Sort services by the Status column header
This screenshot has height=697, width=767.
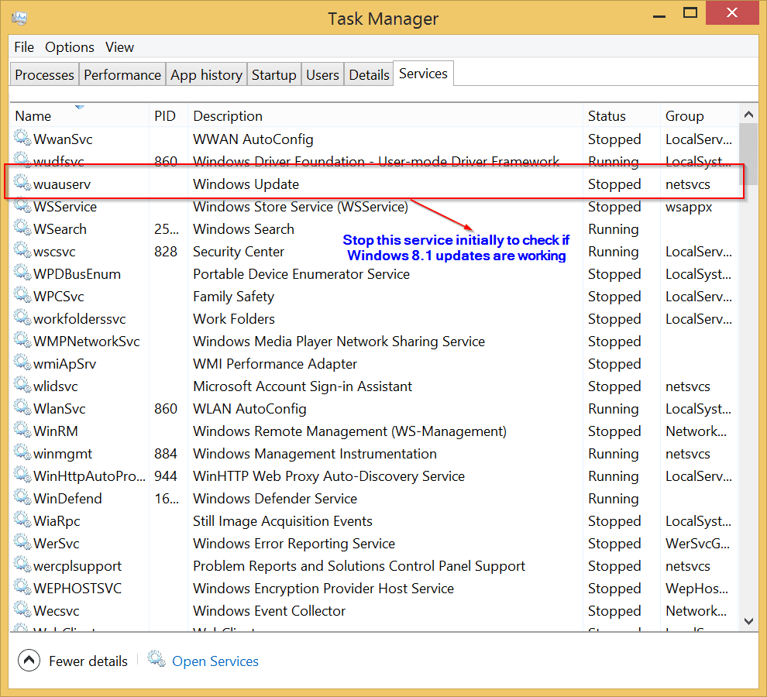[607, 116]
